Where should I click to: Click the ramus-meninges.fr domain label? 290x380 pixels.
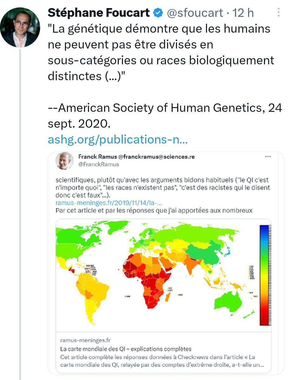coord(85,341)
